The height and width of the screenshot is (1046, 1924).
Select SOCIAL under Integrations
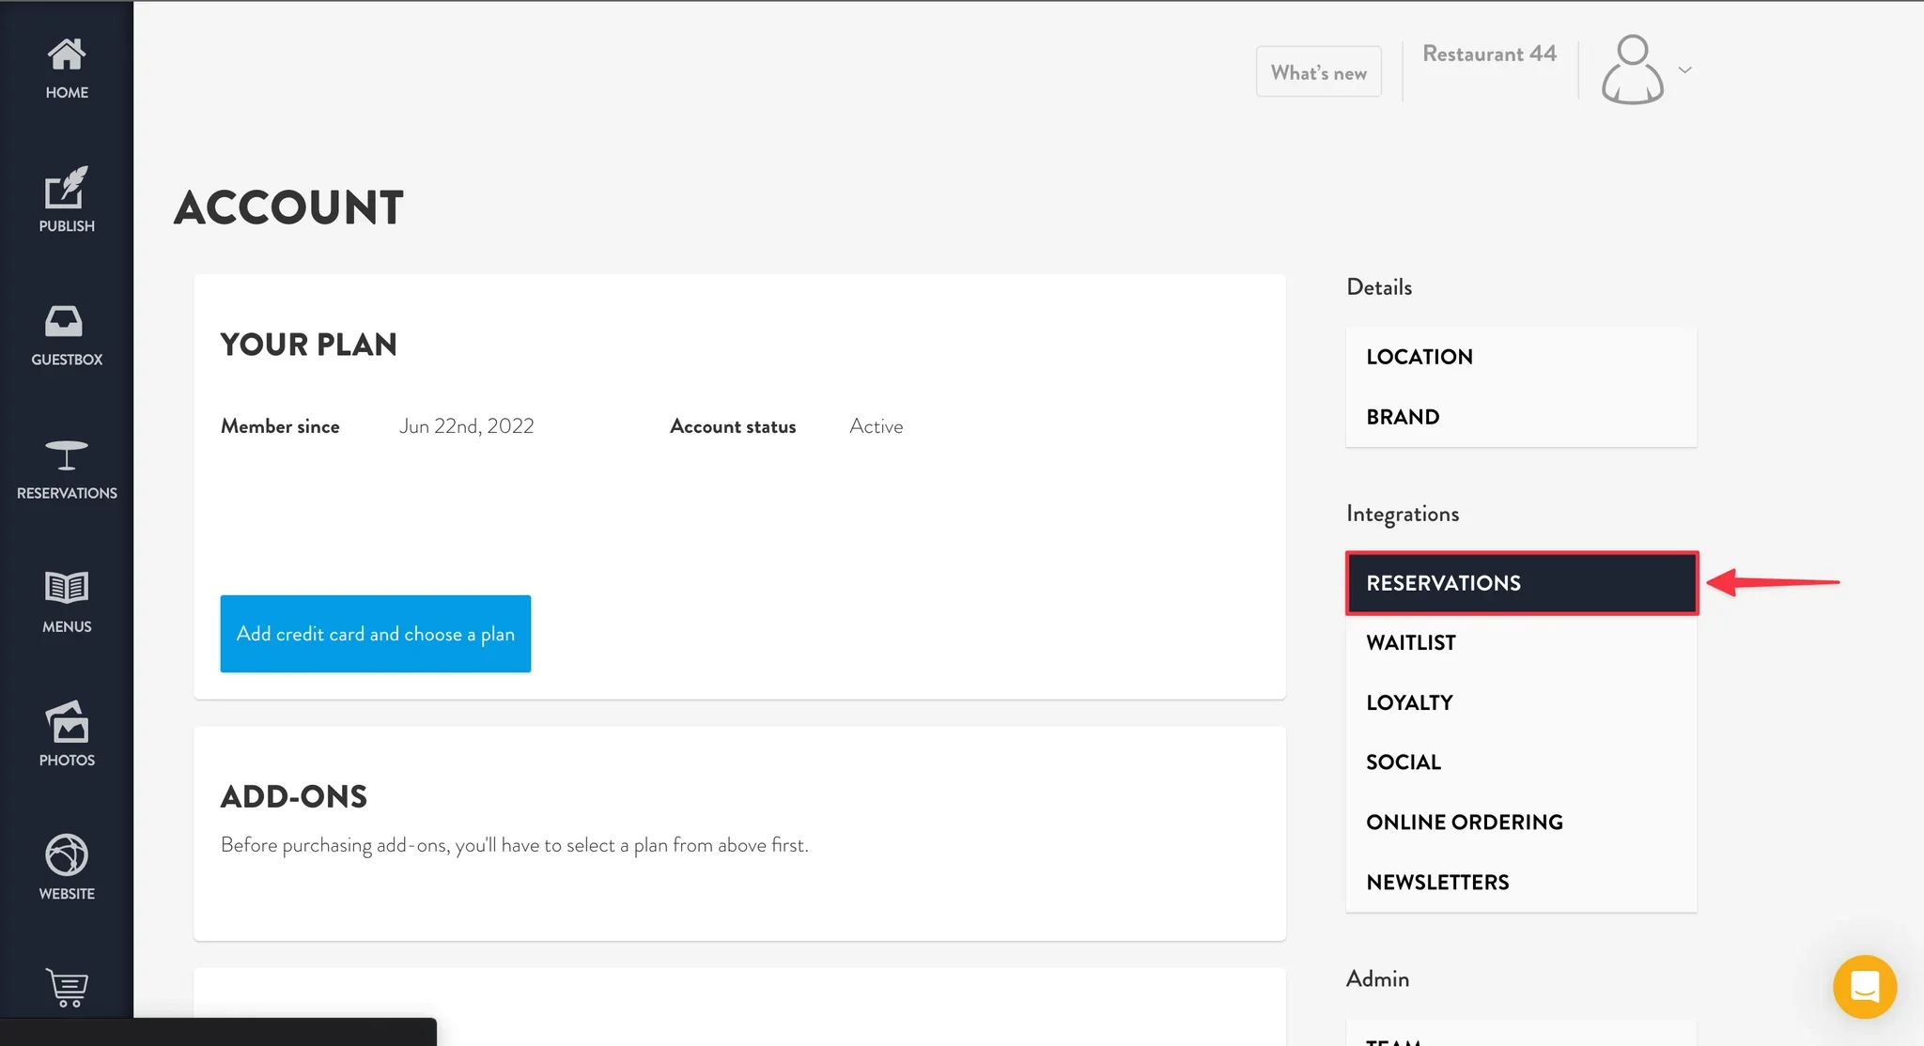1521,762
